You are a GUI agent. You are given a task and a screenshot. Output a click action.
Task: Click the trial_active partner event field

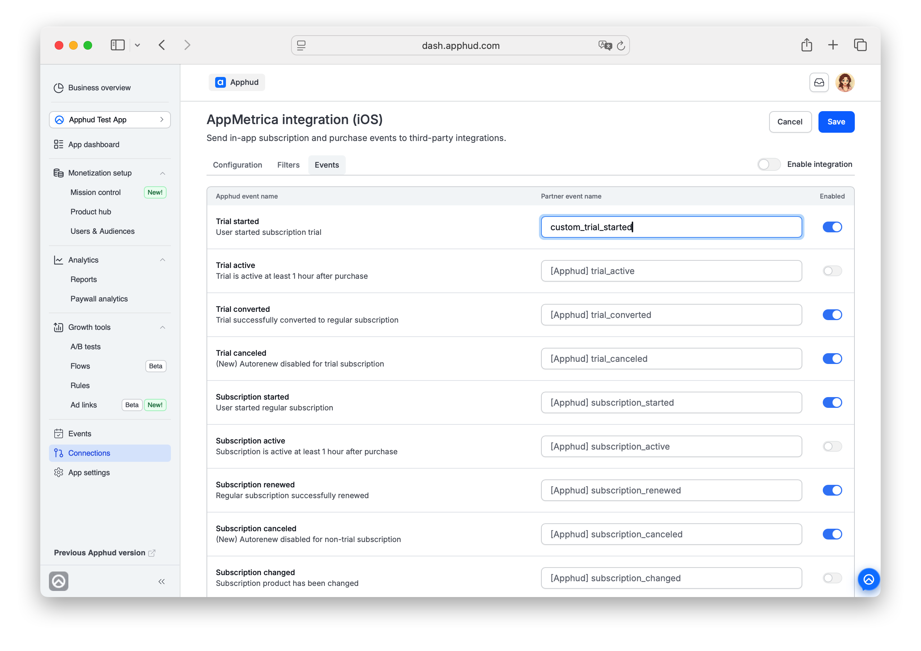point(671,271)
